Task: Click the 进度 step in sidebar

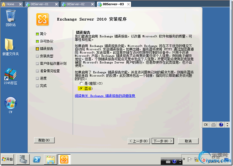Action: (41, 78)
